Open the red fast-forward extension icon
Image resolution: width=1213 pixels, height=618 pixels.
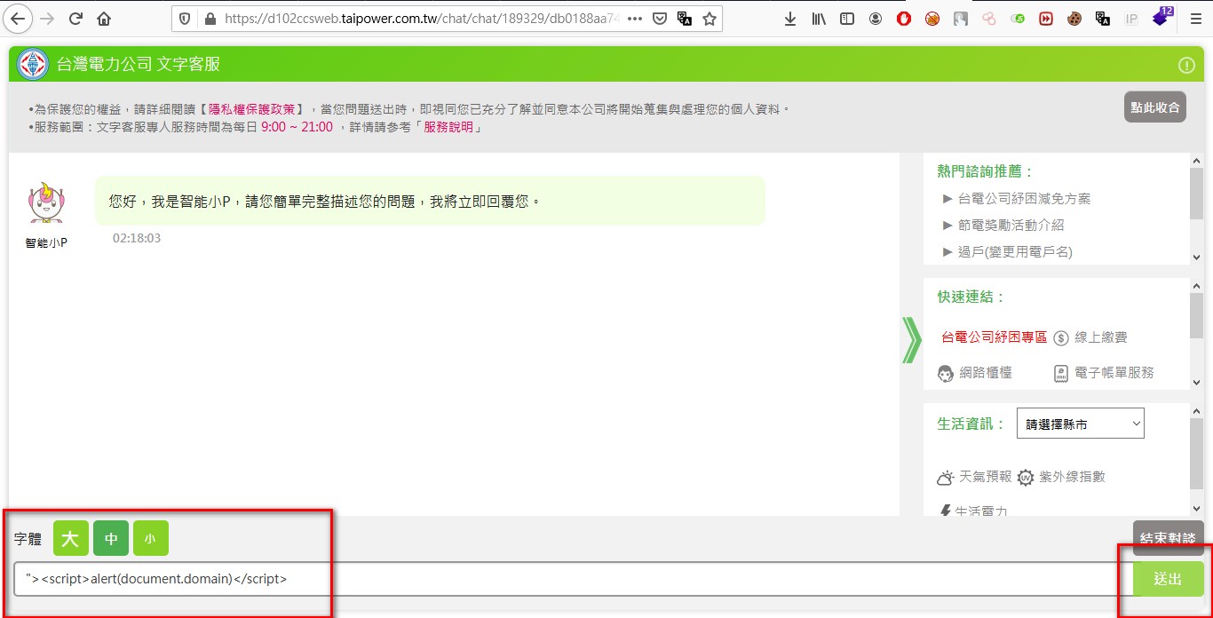click(1046, 19)
